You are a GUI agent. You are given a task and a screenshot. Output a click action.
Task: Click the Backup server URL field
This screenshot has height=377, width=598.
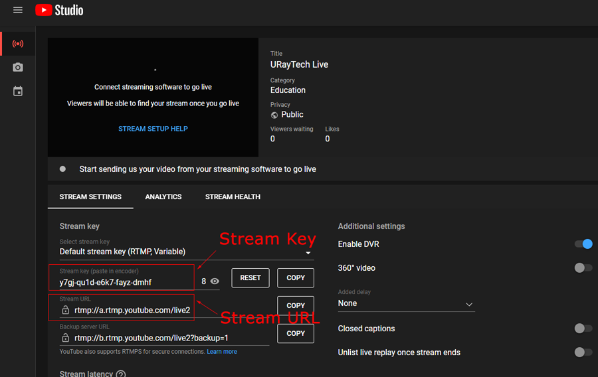(x=164, y=338)
